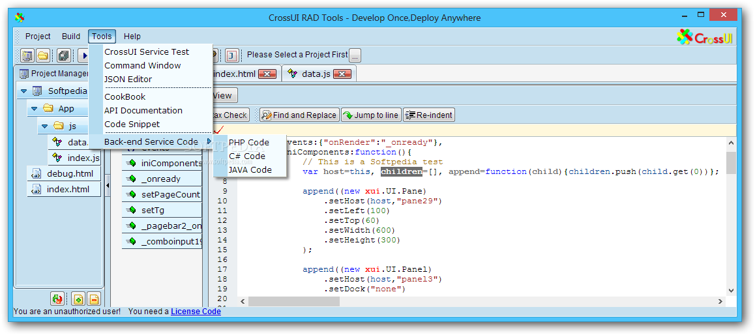Click the horizontal scrollbar left arrow

click(242, 301)
